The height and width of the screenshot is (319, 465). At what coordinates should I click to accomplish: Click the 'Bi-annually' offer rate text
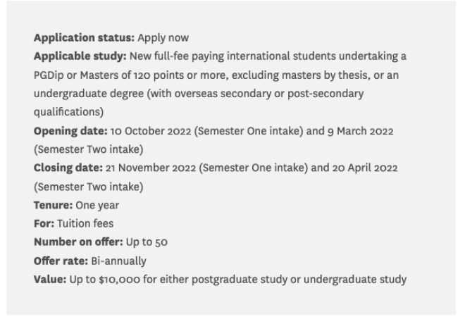(x=118, y=261)
